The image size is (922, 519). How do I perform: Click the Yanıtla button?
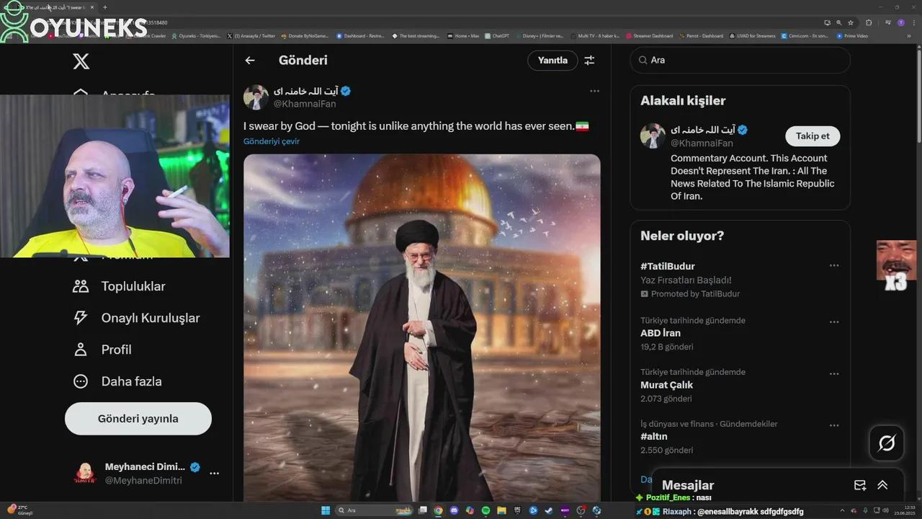click(x=552, y=61)
